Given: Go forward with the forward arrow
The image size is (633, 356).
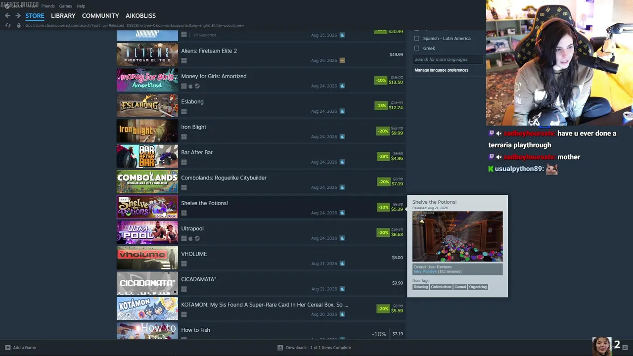Looking at the screenshot, I should (x=18, y=16).
